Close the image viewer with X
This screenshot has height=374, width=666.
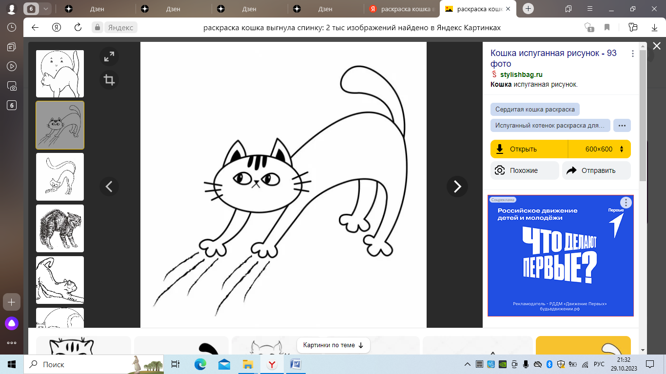[656, 46]
